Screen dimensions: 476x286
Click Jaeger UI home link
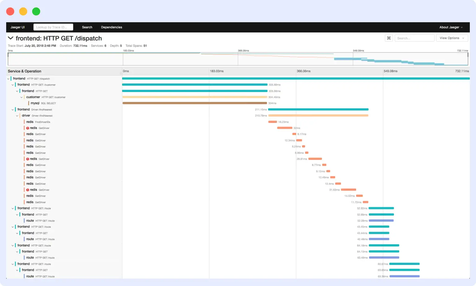click(18, 27)
